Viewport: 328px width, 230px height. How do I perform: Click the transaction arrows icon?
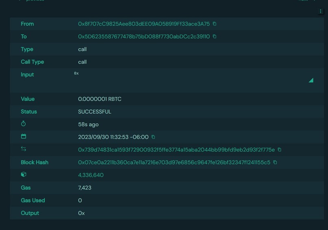(24, 149)
